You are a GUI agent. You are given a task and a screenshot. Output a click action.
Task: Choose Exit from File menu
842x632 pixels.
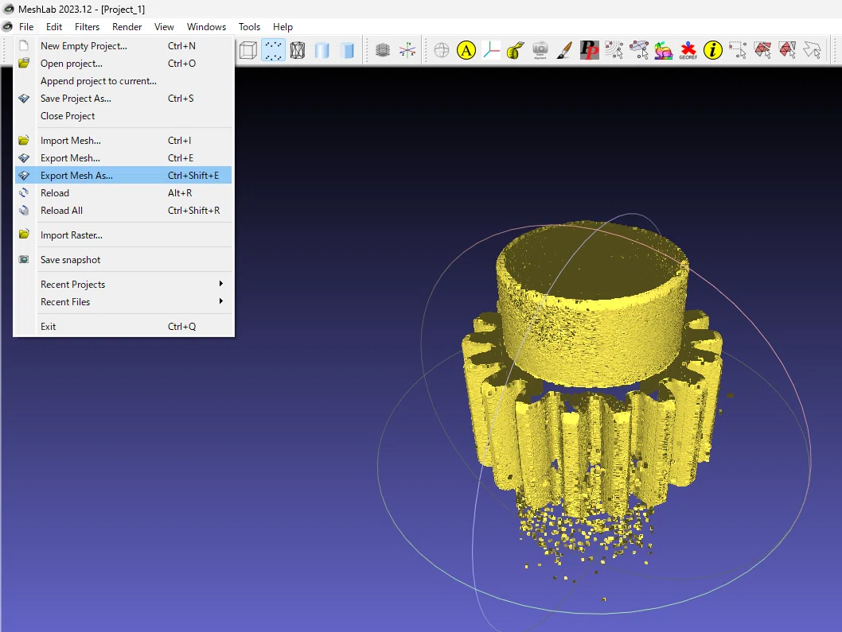pos(123,327)
